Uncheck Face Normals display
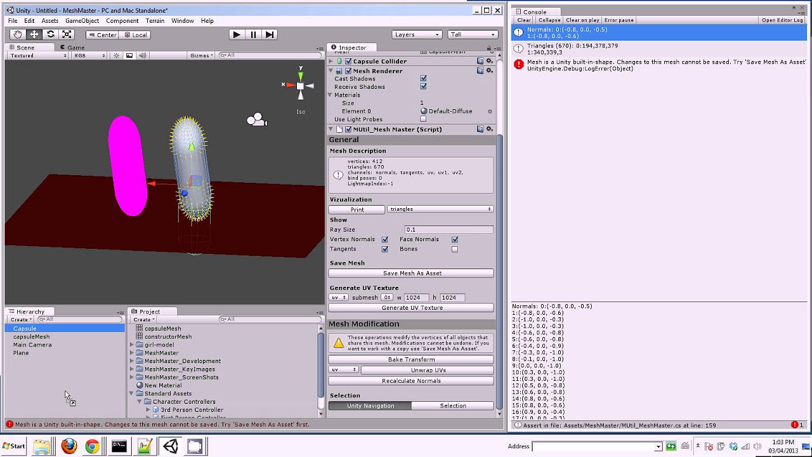The image size is (812, 457). click(x=454, y=240)
